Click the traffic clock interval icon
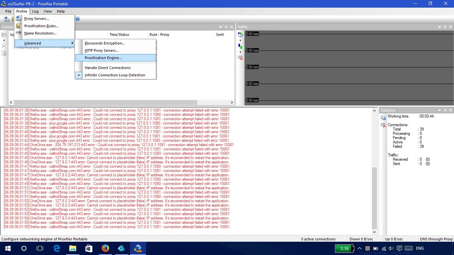Viewport: 454px width, 255px height. click(x=241, y=35)
